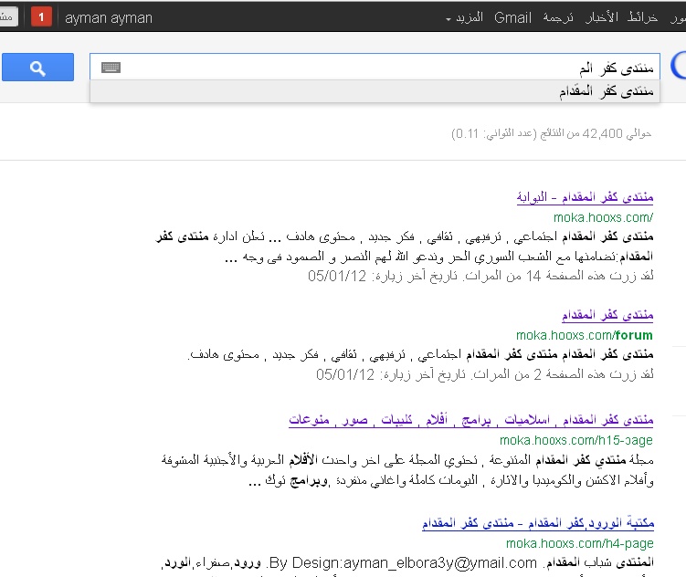This screenshot has width=686, height=577.
Task: Select the suggestion منتدى كفر المقدام
Action: point(375,91)
